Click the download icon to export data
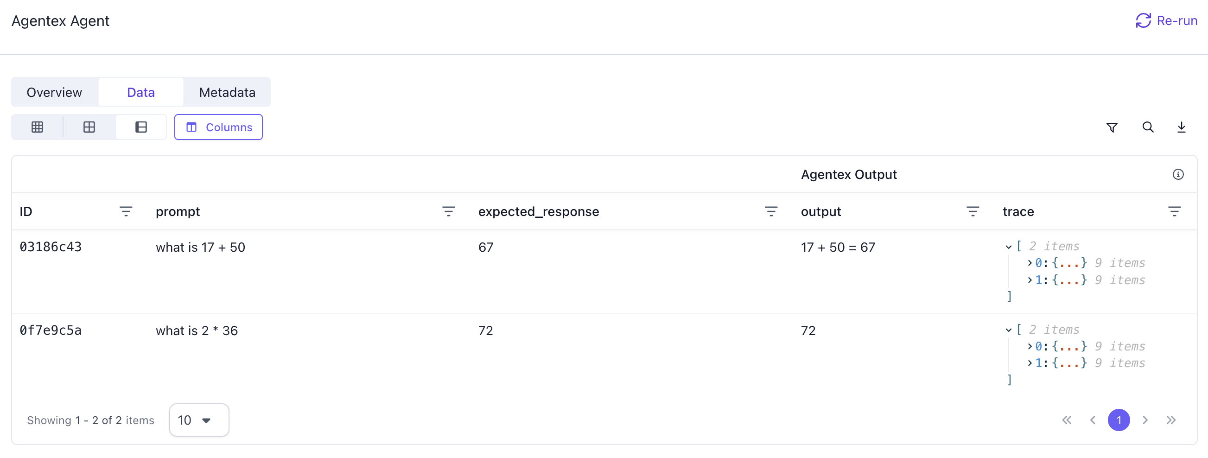 pyautogui.click(x=1181, y=127)
